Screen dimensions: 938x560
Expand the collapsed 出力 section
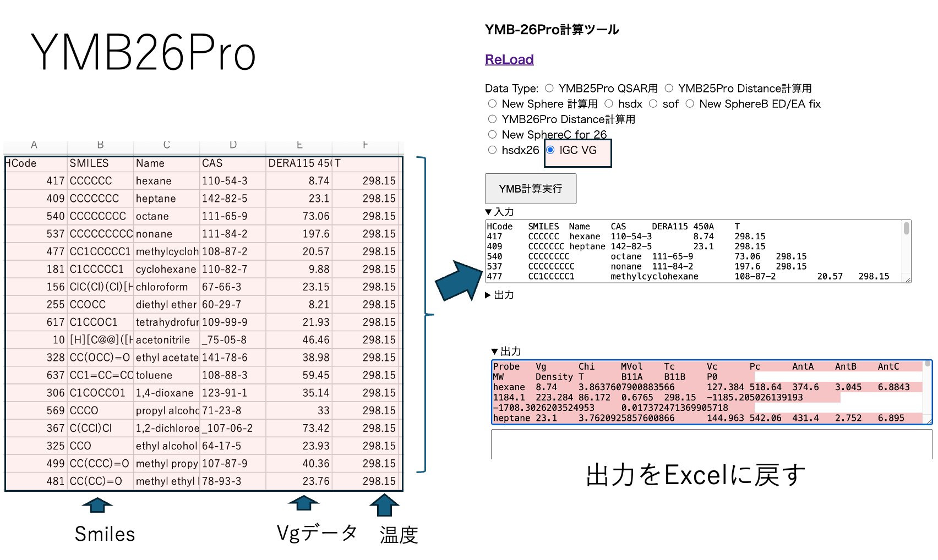pyautogui.click(x=488, y=295)
